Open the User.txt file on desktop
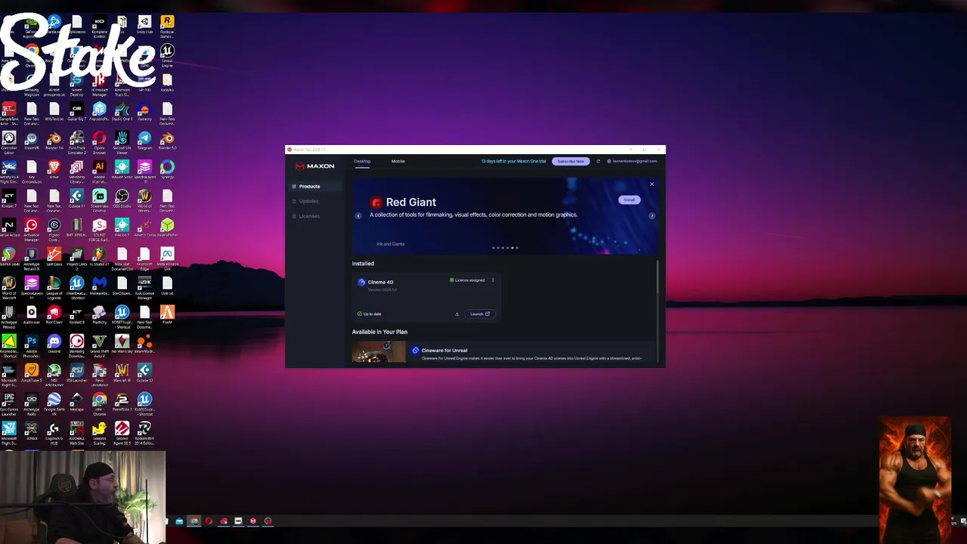The image size is (967, 544). pos(167,286)
